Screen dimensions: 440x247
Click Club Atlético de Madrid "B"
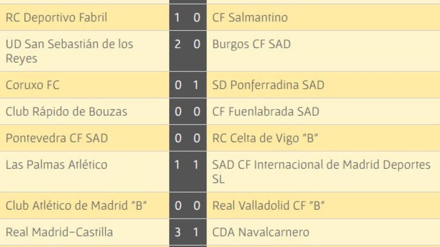(76, 205)
